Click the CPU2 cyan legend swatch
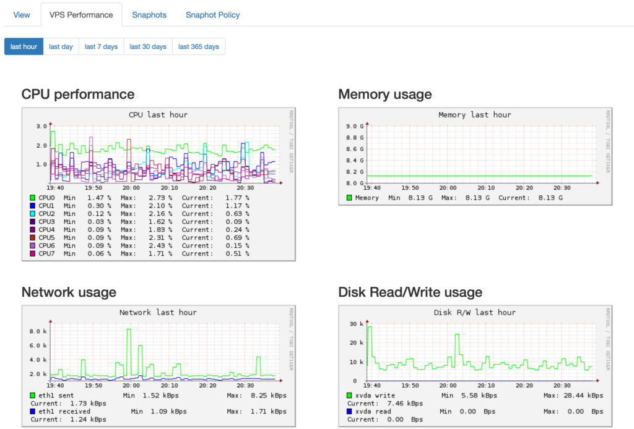Viewport: 634px width, 429px height. click(32, 213)
